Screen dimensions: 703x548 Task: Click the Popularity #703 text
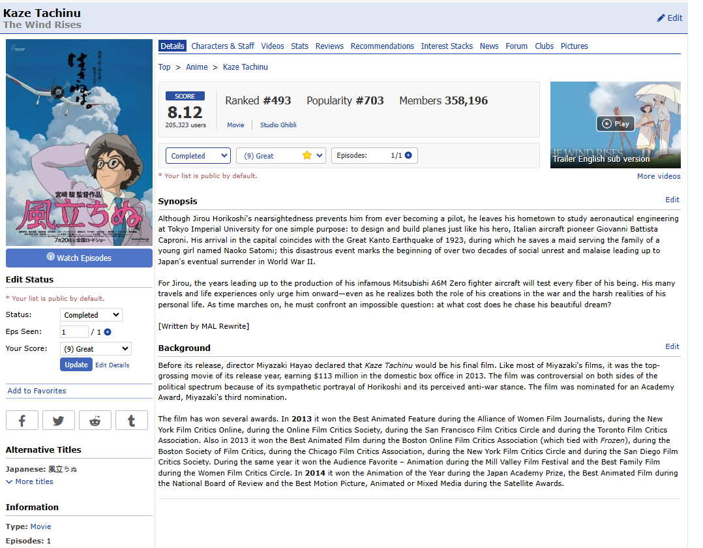click(x=345, y=100)
